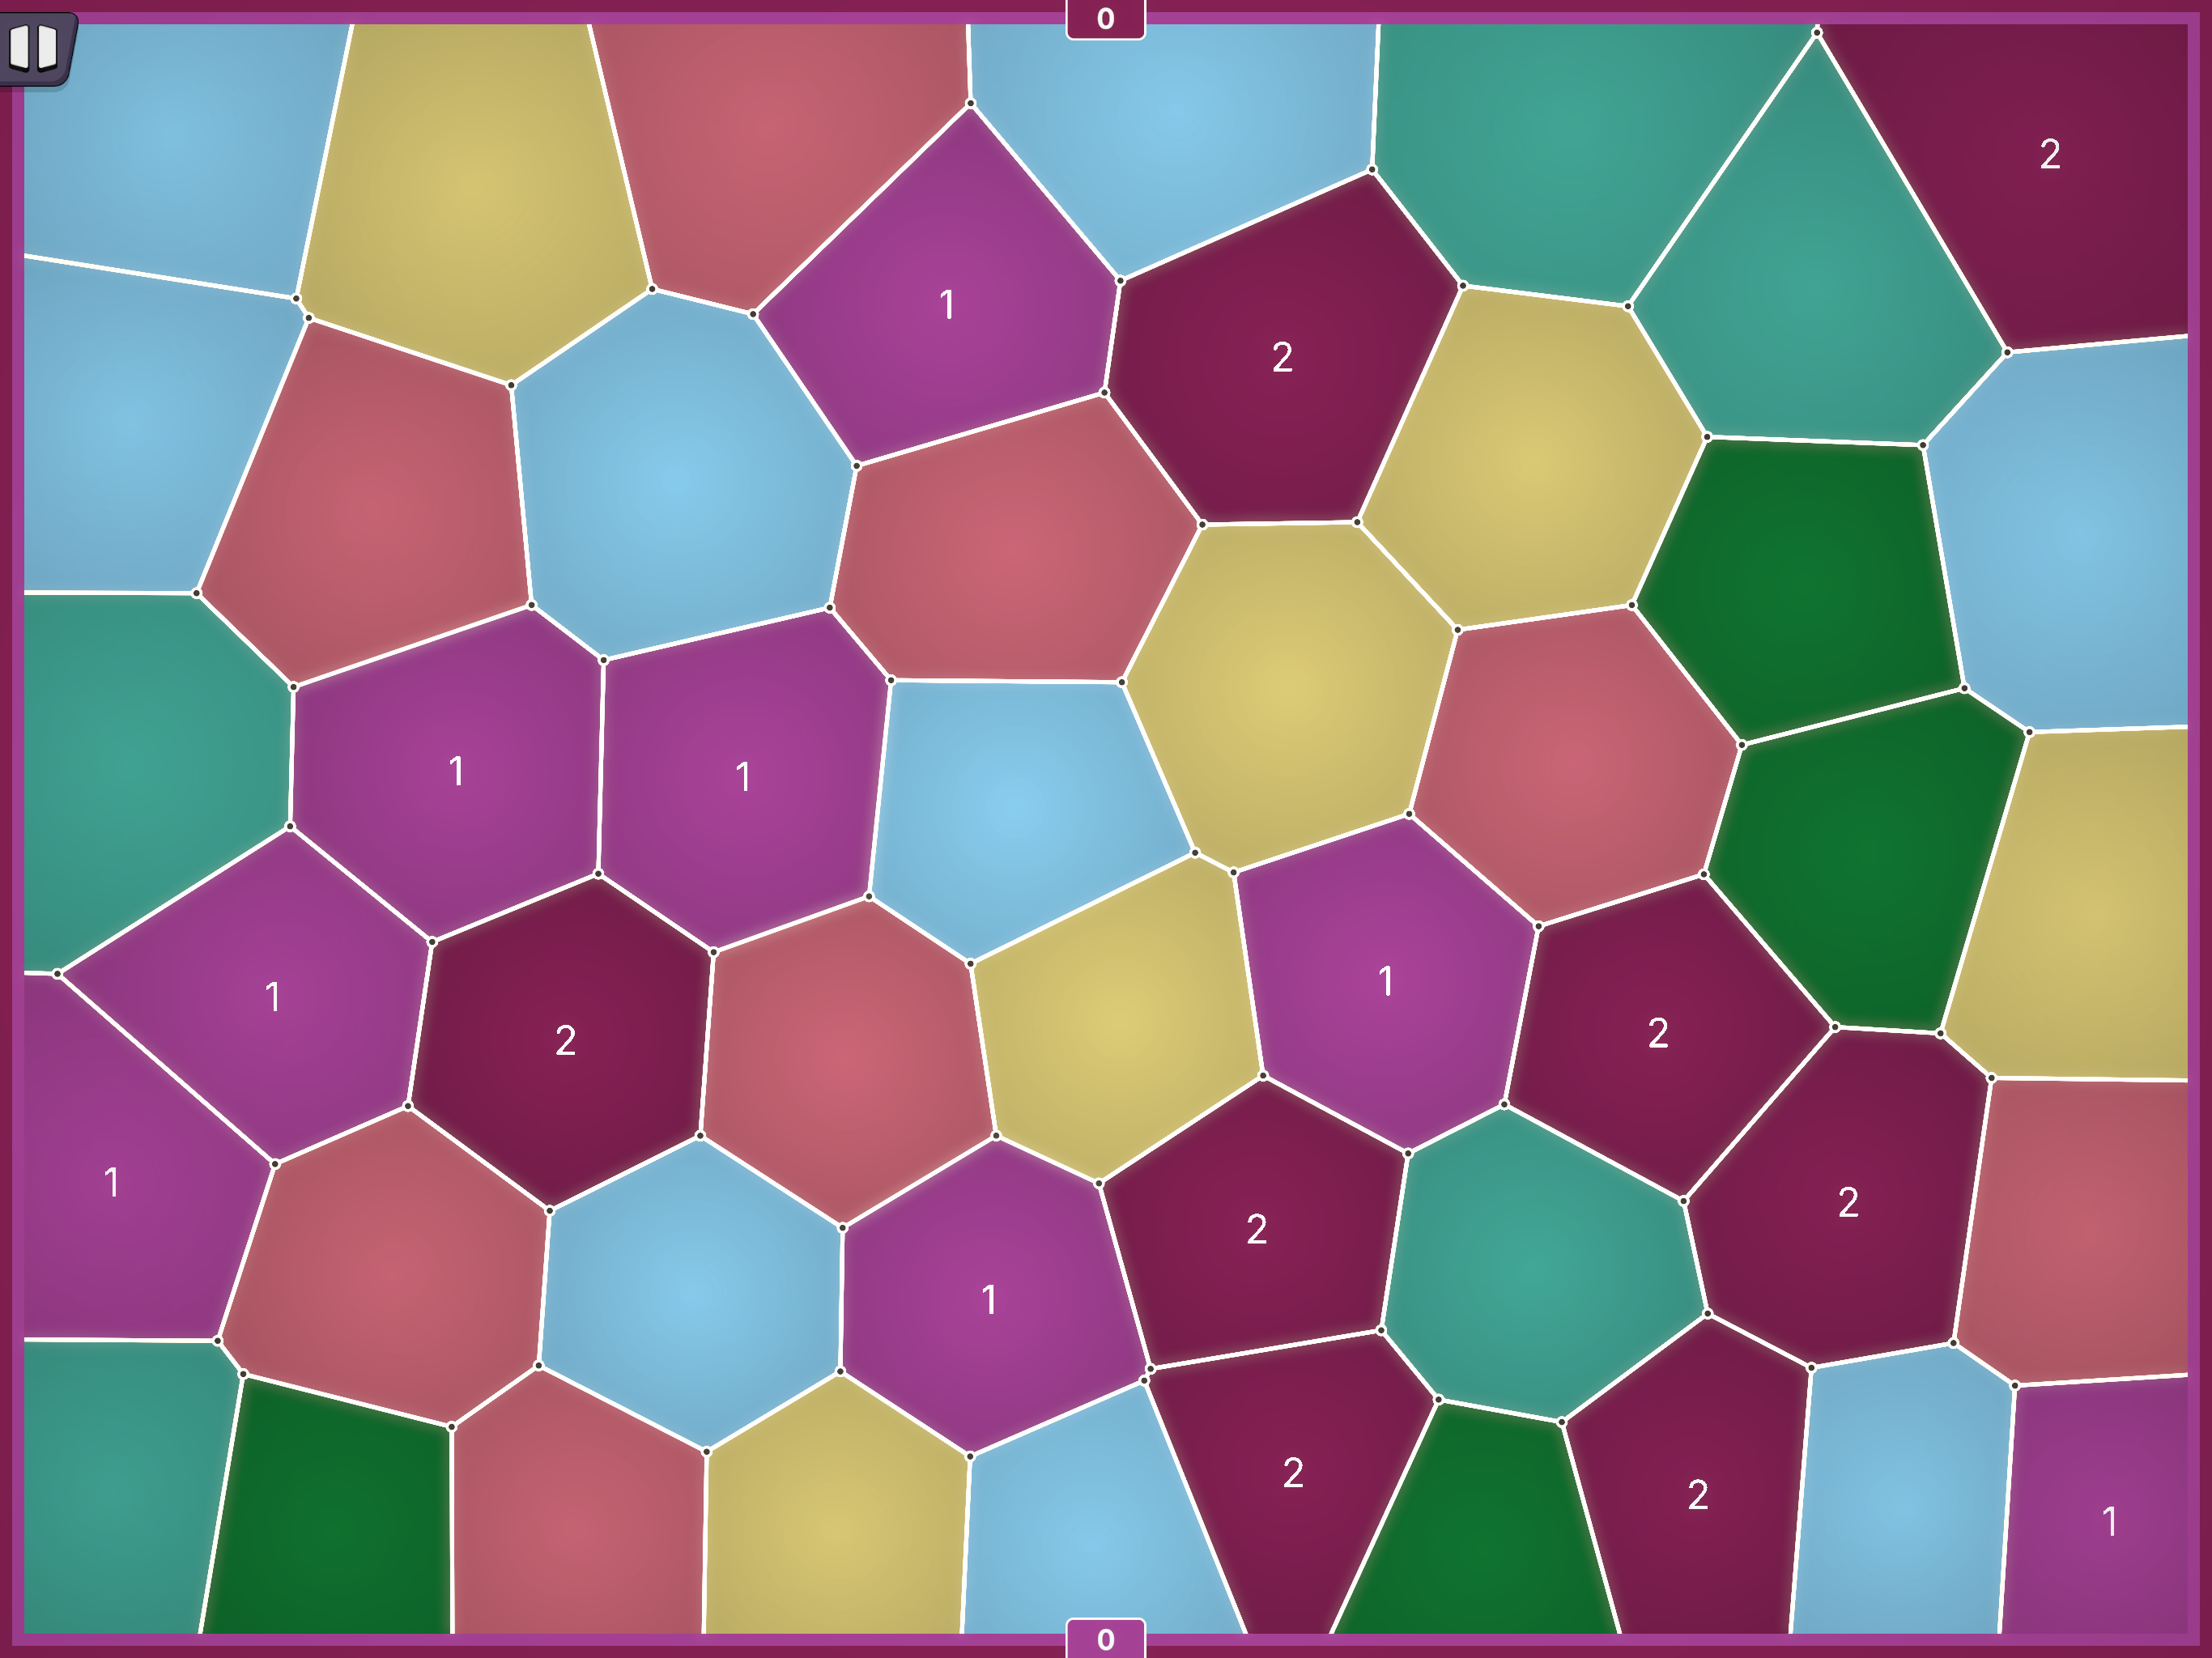Select the yellow hexagon at the board's center
2212x1658 pixels.
pyautogui.click(x=1285, y=690)
